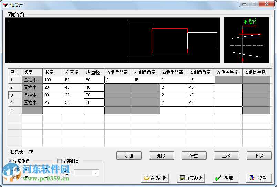Select row number 2 header
This screenshot has height=187, width=277.
pyautogui.click(x=15, y=87)
